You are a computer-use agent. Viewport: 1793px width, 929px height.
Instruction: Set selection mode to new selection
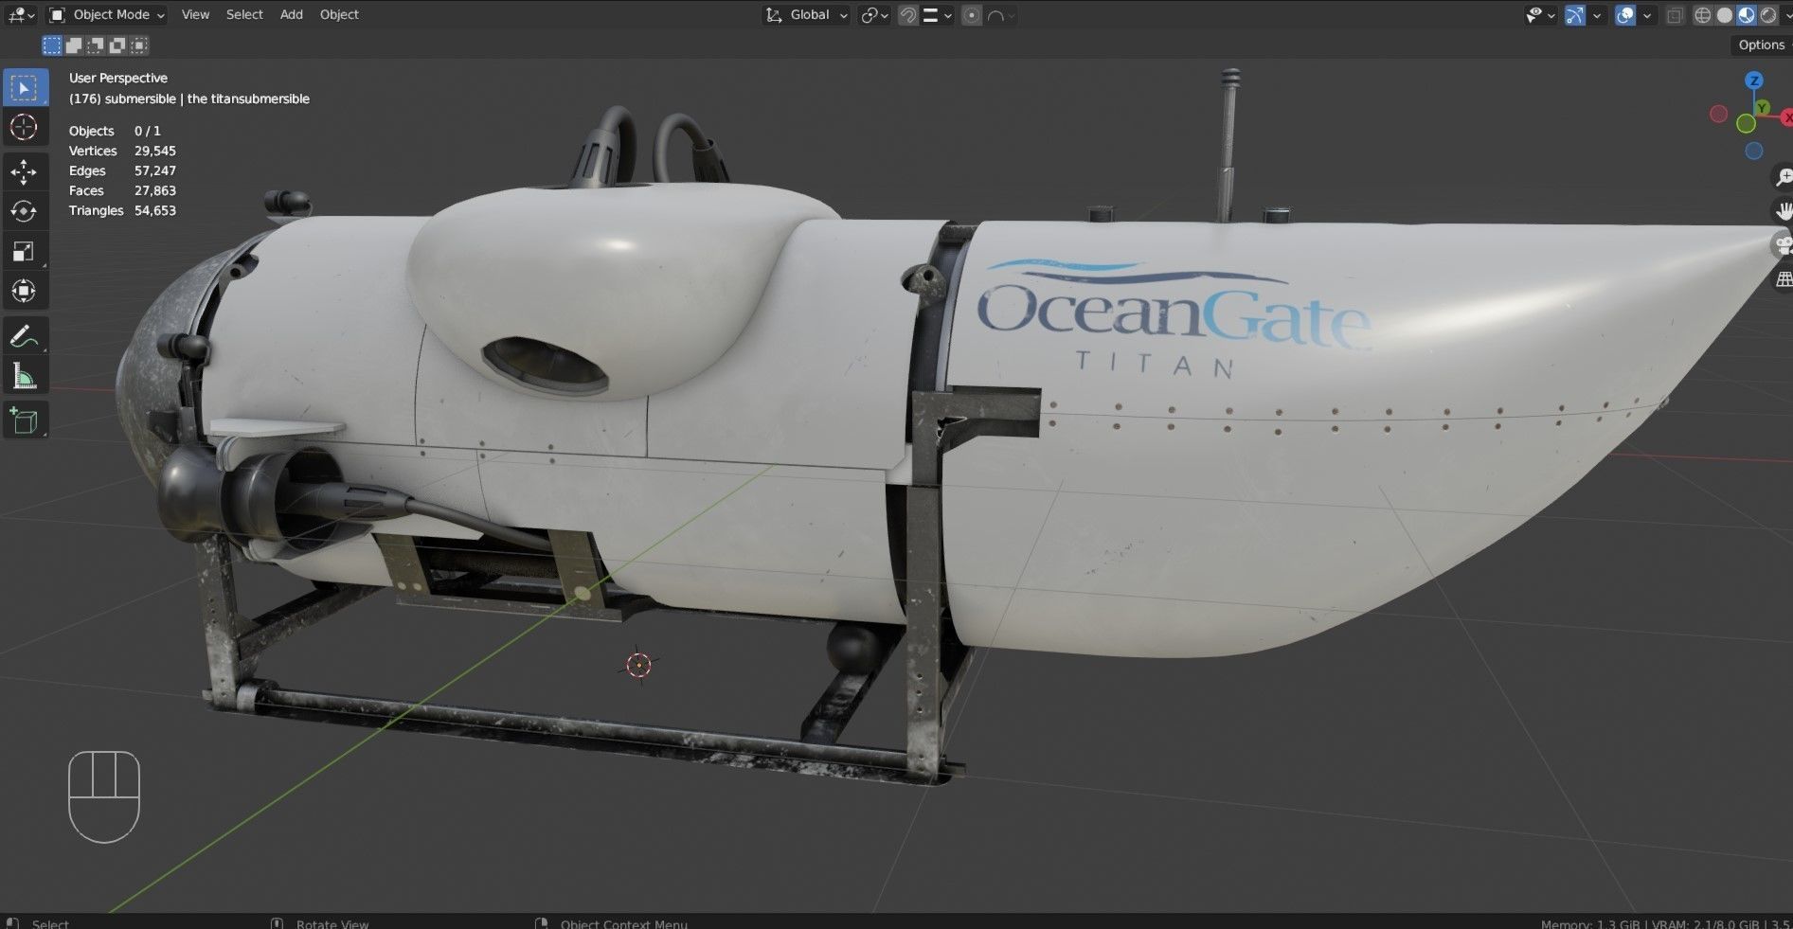click(52, 45)
